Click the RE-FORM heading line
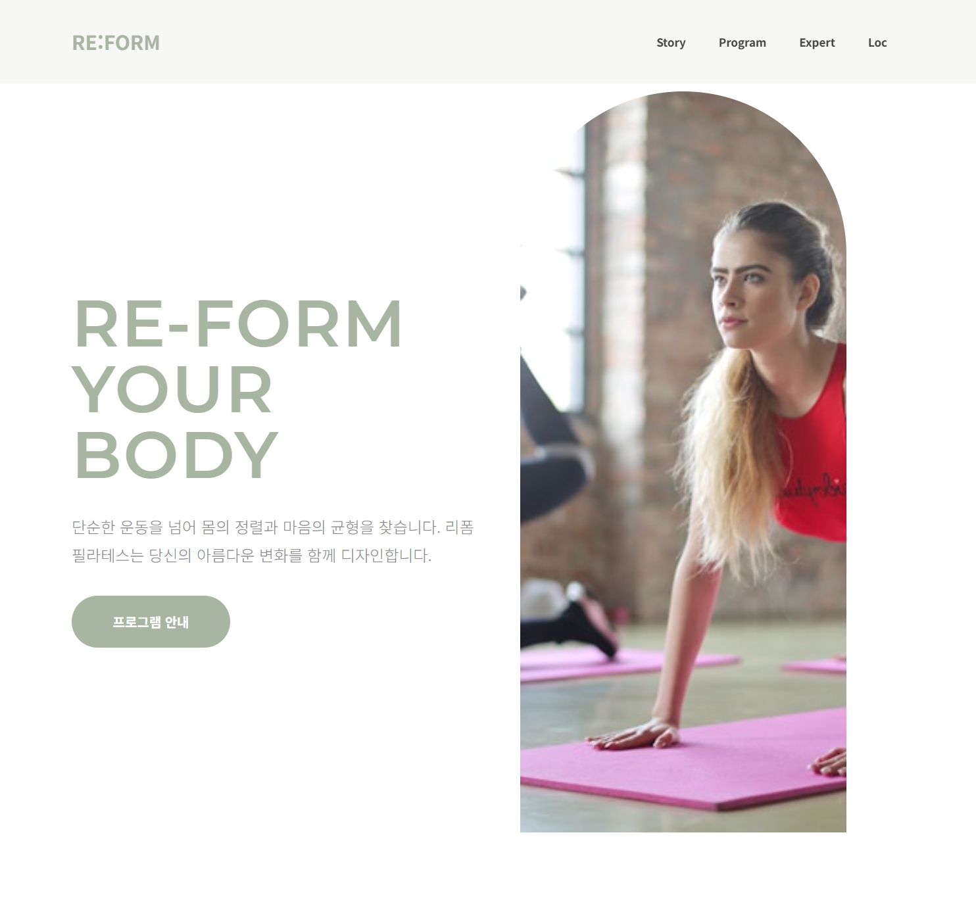Image resolution: width=976 pixels, height=910 pixels. (x=238, y=323)
